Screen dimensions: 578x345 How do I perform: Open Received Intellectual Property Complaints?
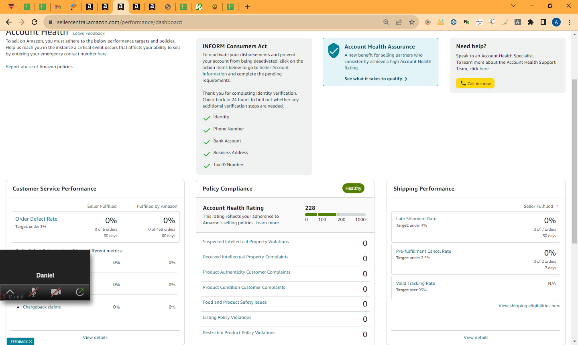[246, 257]
